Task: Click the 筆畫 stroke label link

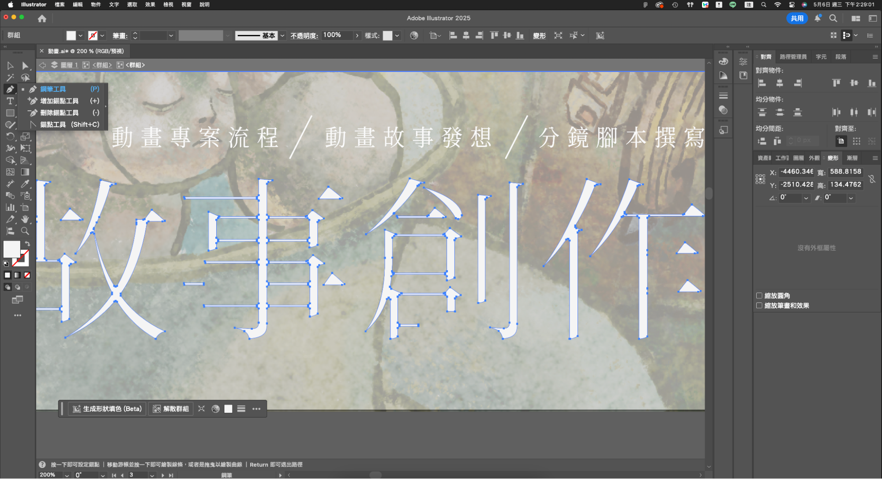Action: pyautogui.click(x=120, y=35)
